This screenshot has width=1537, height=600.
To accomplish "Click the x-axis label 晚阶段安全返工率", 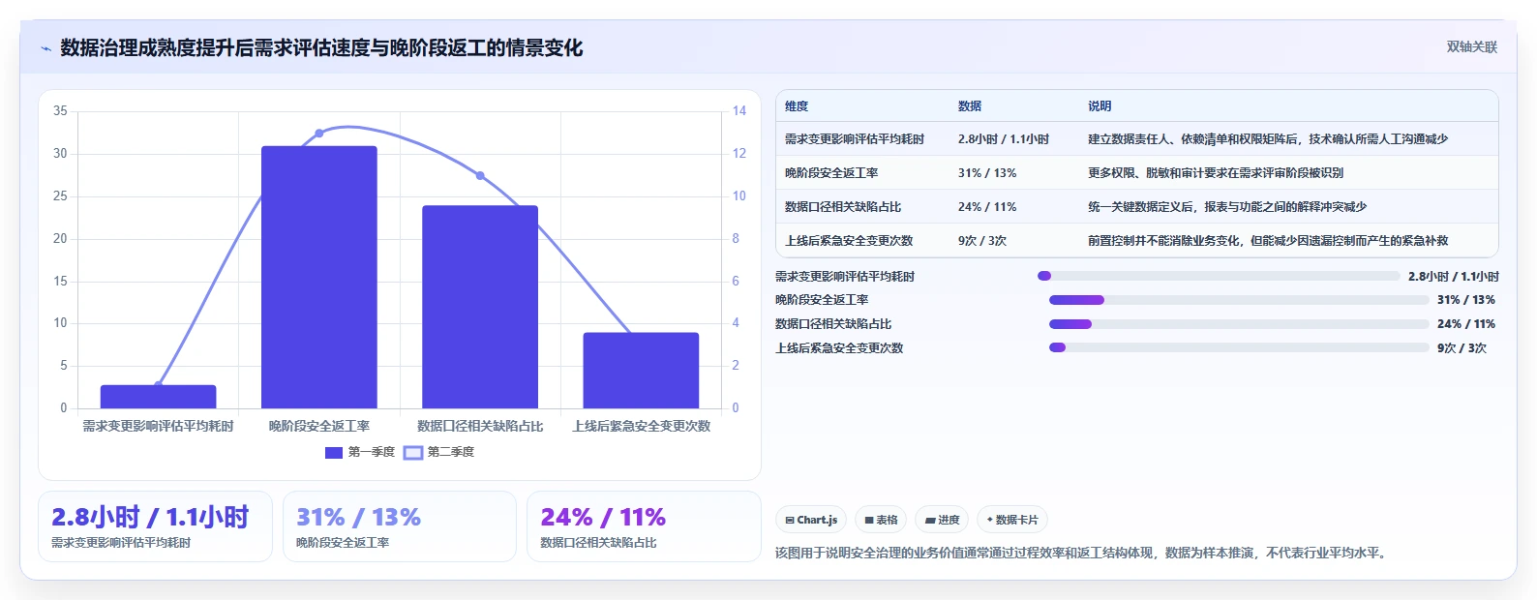I will coord(319,427).
